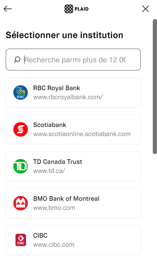Choose Scotiabank from the list

[x=73, y=129]
